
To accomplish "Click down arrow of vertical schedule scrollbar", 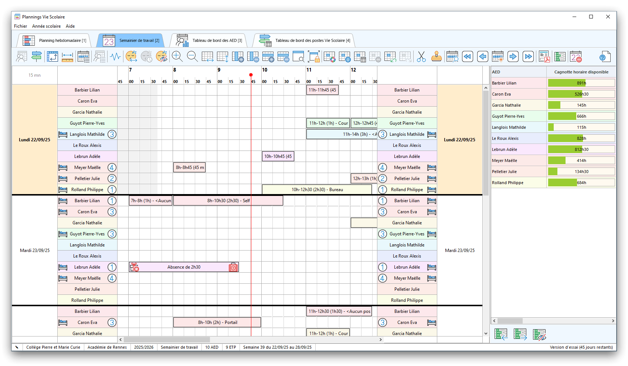I will [486, 334].
